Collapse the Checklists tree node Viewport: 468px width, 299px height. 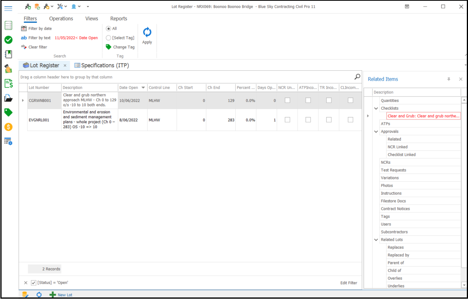(x=376, y=108)
